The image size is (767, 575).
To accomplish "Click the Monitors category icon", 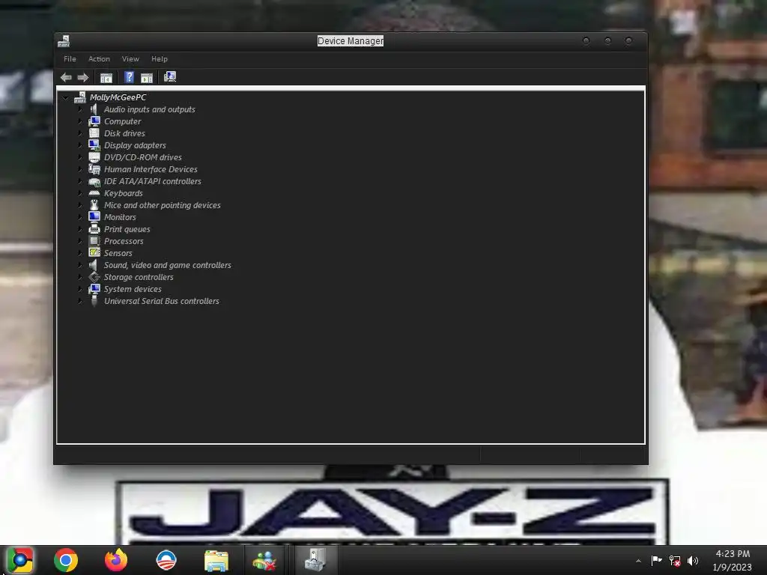I will point(94,217).
